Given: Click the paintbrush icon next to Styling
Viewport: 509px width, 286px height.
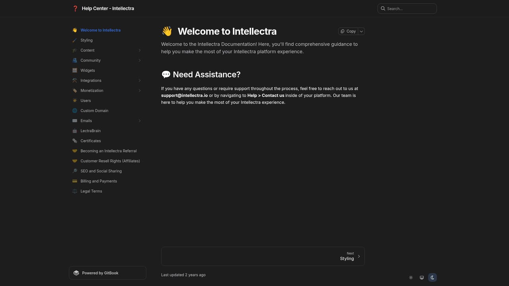Looking at the screenshot, I should pos(75,40).
